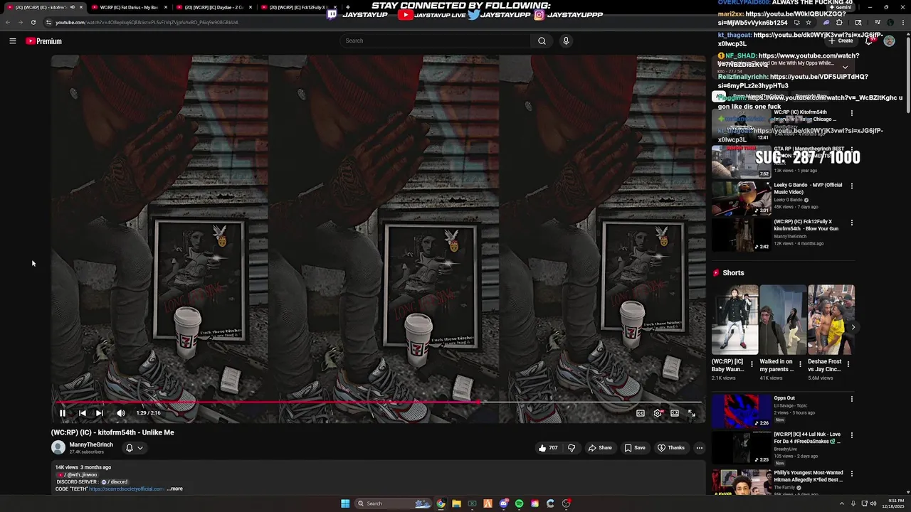Open options for Opps Out video

pos(851,399)
